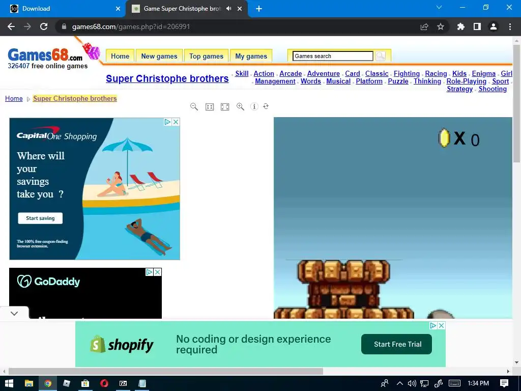The image size is (521, 391).
Task: Click the Super Christophe brothers title link
Action: pyautogui.click(x=167, y=78)
